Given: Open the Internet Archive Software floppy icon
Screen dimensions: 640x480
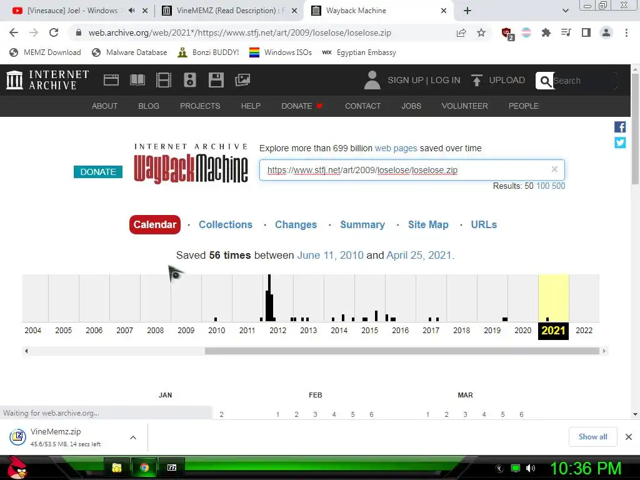Looking at the screenshot, I should tap(216, 80).
